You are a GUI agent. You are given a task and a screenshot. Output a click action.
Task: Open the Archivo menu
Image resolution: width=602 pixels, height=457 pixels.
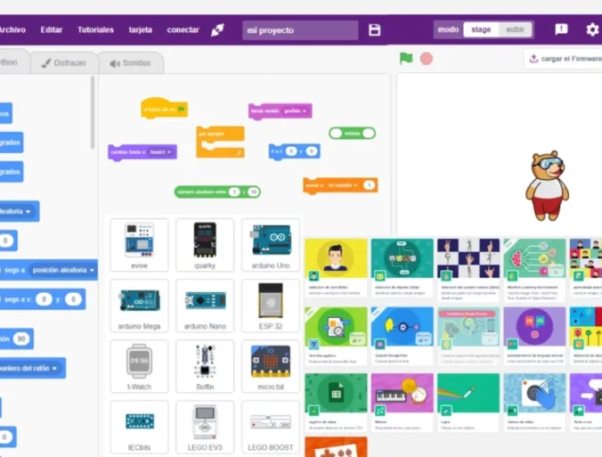pos(12,30)
